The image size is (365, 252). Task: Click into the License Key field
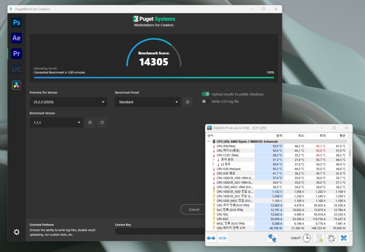pos(160,231)
